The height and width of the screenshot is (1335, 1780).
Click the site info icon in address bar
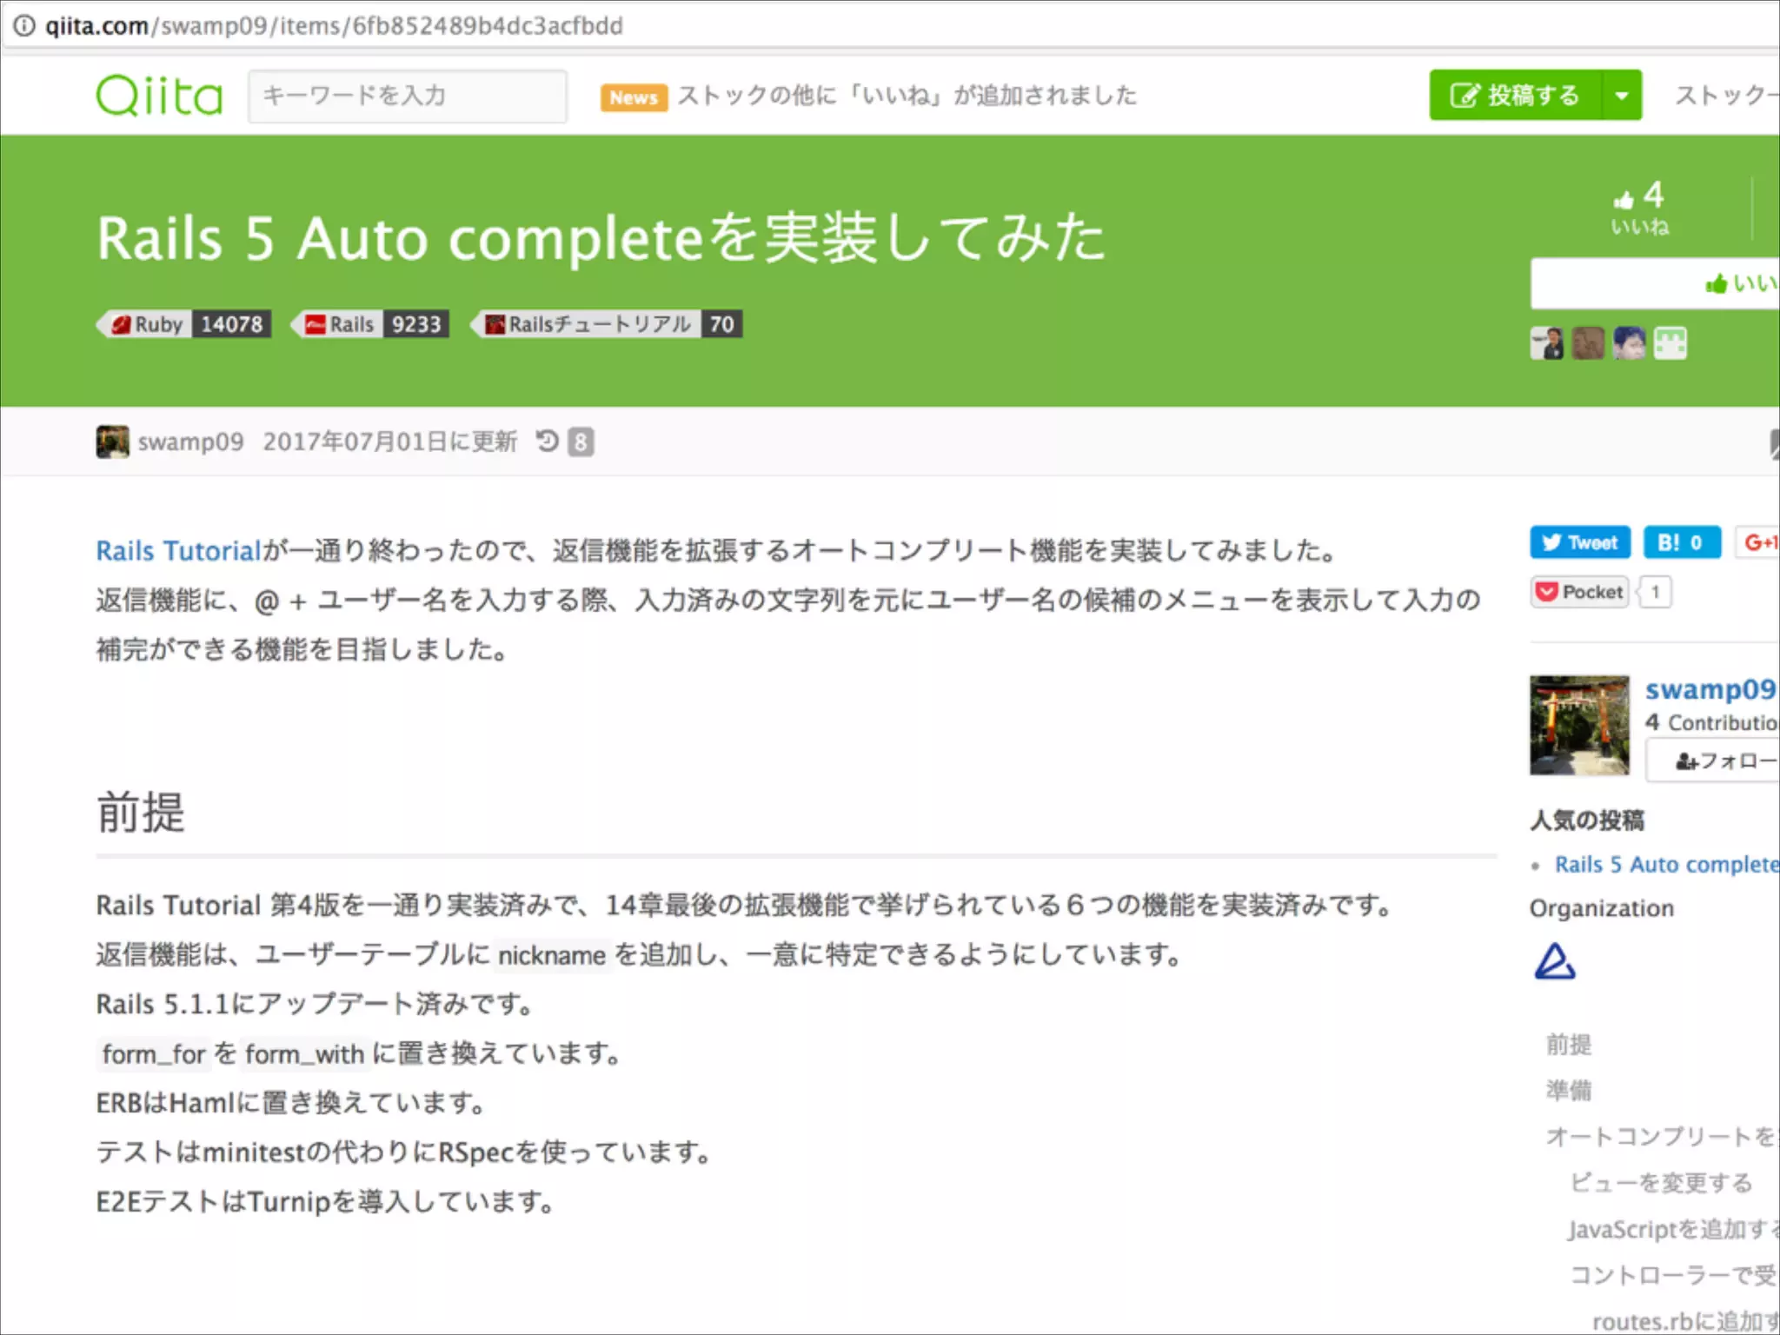coord(24,25)
